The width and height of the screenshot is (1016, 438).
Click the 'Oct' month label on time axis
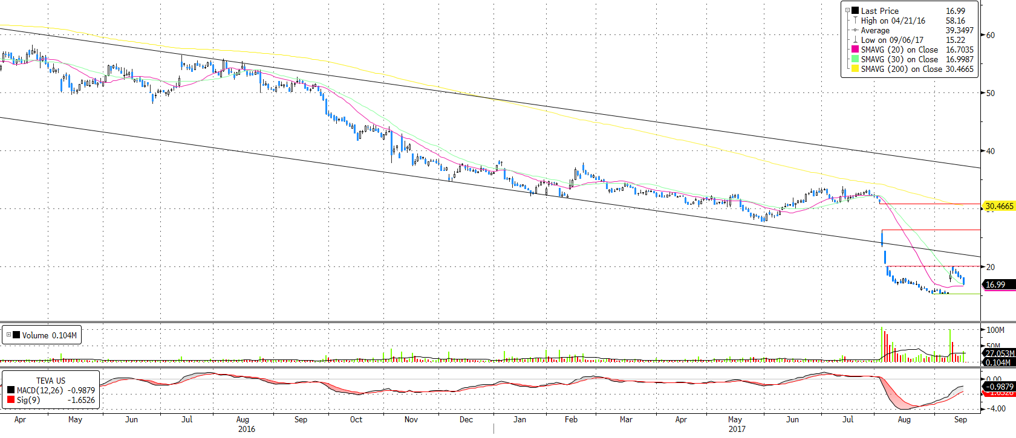tap(356, 419)
